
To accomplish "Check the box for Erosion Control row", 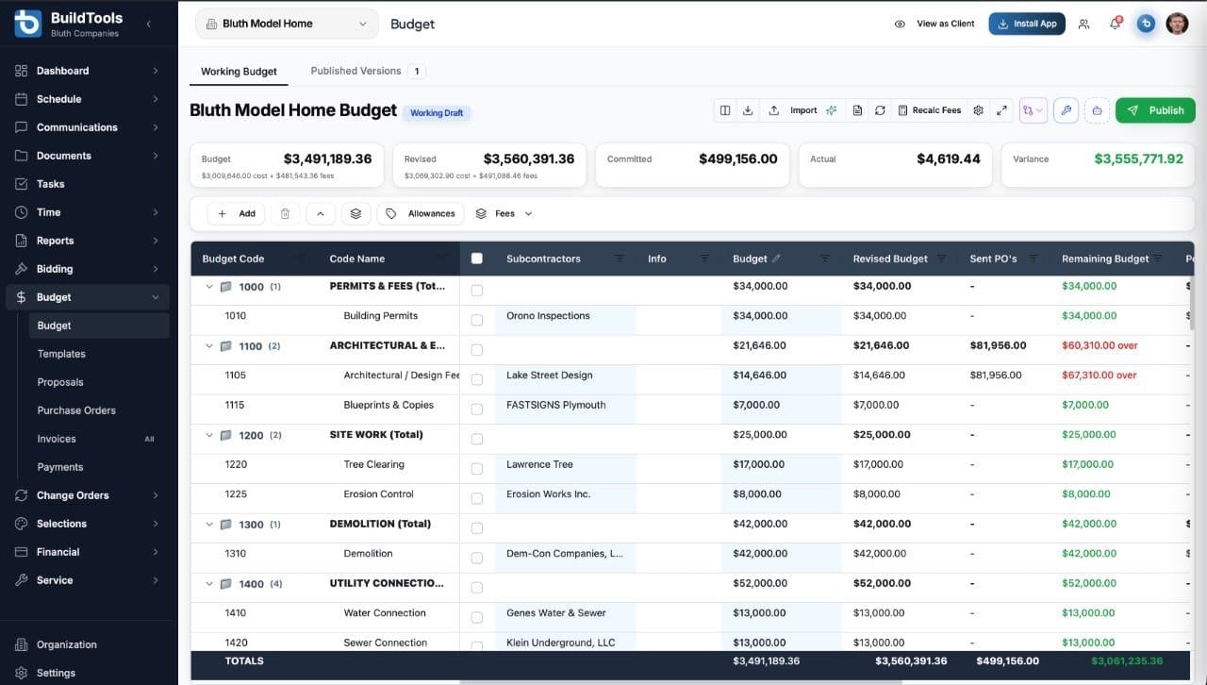I will pyautogui.click(x=476, y=498).
